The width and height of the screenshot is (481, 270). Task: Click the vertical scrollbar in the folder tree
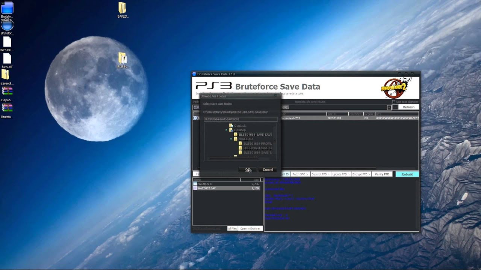[275, 141]
